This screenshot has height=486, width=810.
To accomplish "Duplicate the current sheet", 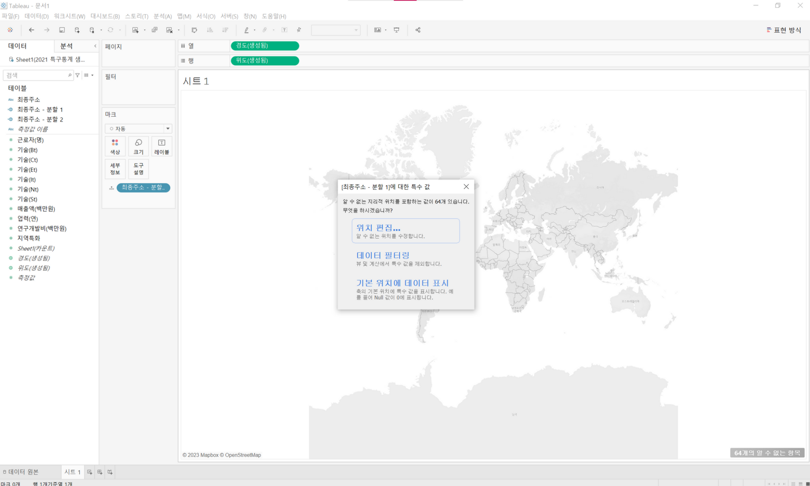I will click(155, 30).
